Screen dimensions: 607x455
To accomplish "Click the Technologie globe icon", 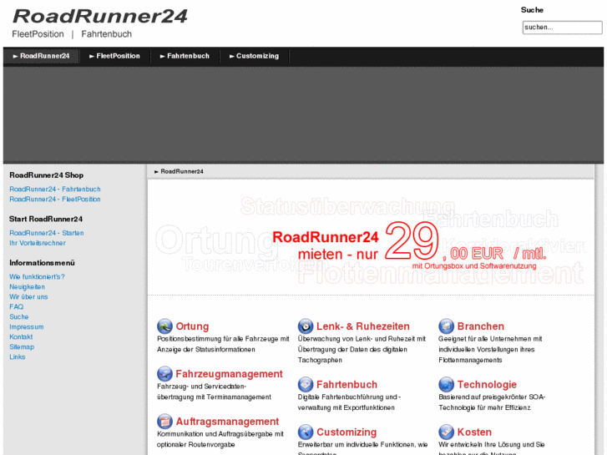I will (446, 385).
